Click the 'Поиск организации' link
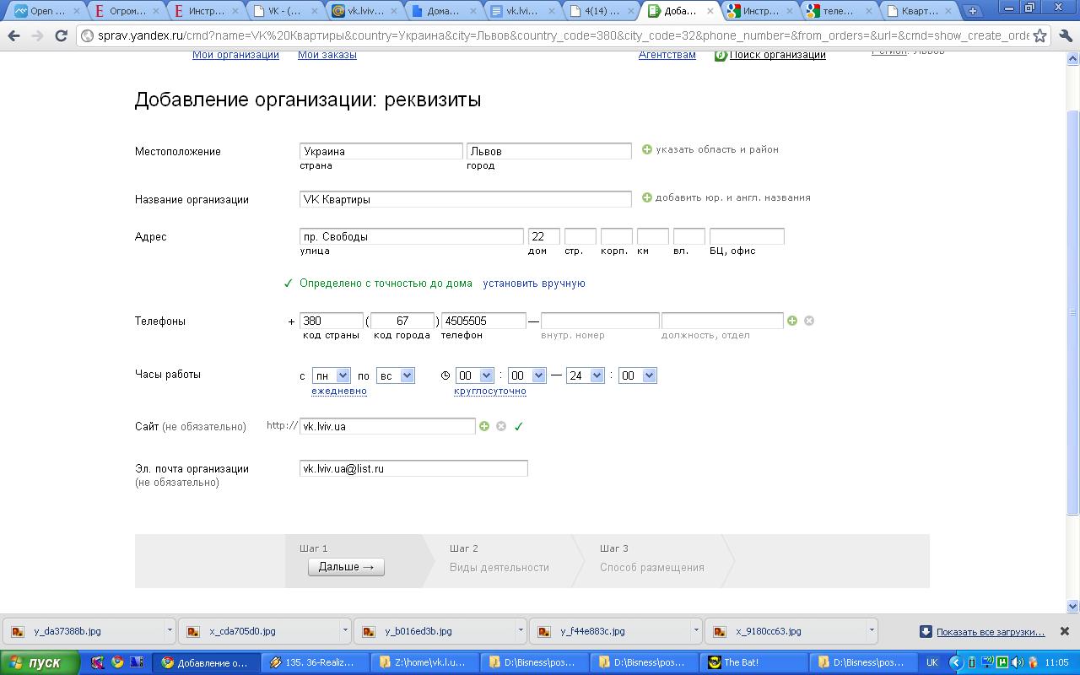 coord(778,55)
